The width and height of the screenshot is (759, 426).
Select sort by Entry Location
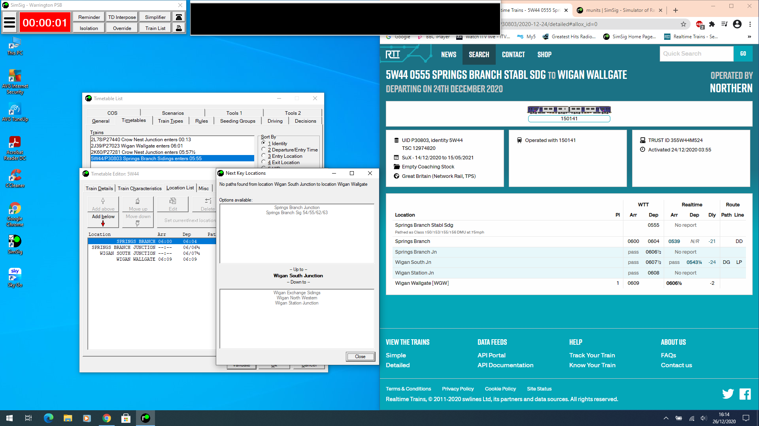[282, 156]
